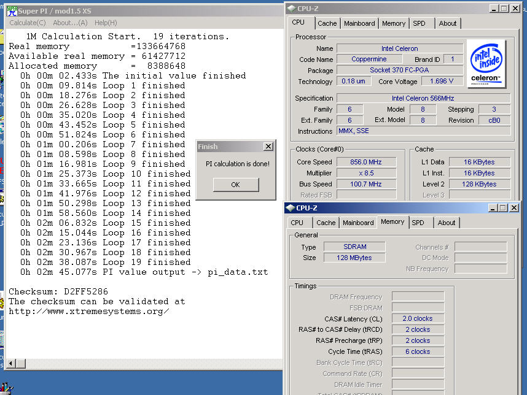The height and width of the screenshot is (395, 527).
Task: Click the lower CPU-Z window title icon
Action: coord(290,208)
